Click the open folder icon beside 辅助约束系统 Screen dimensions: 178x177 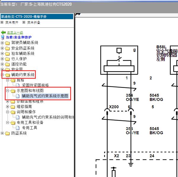point(7,75)
